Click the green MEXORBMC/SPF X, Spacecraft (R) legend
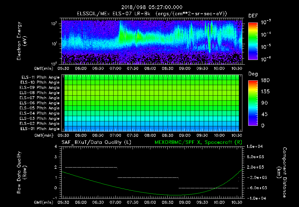 click(x=198, y=142)
